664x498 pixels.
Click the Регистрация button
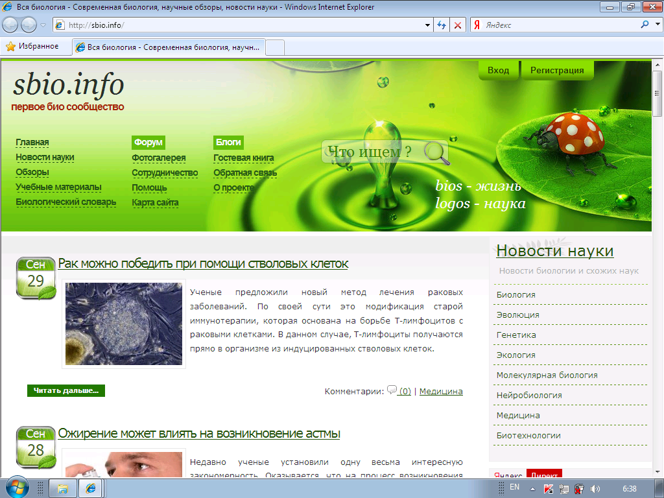pos(557,70)
